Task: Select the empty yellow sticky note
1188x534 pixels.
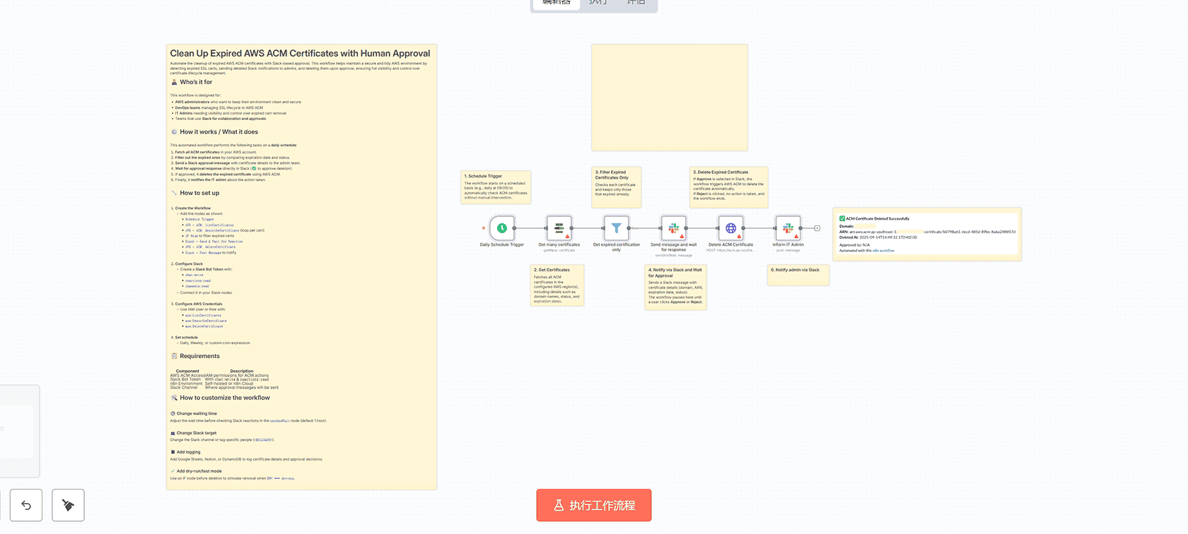Action: [x=669, y=97]
